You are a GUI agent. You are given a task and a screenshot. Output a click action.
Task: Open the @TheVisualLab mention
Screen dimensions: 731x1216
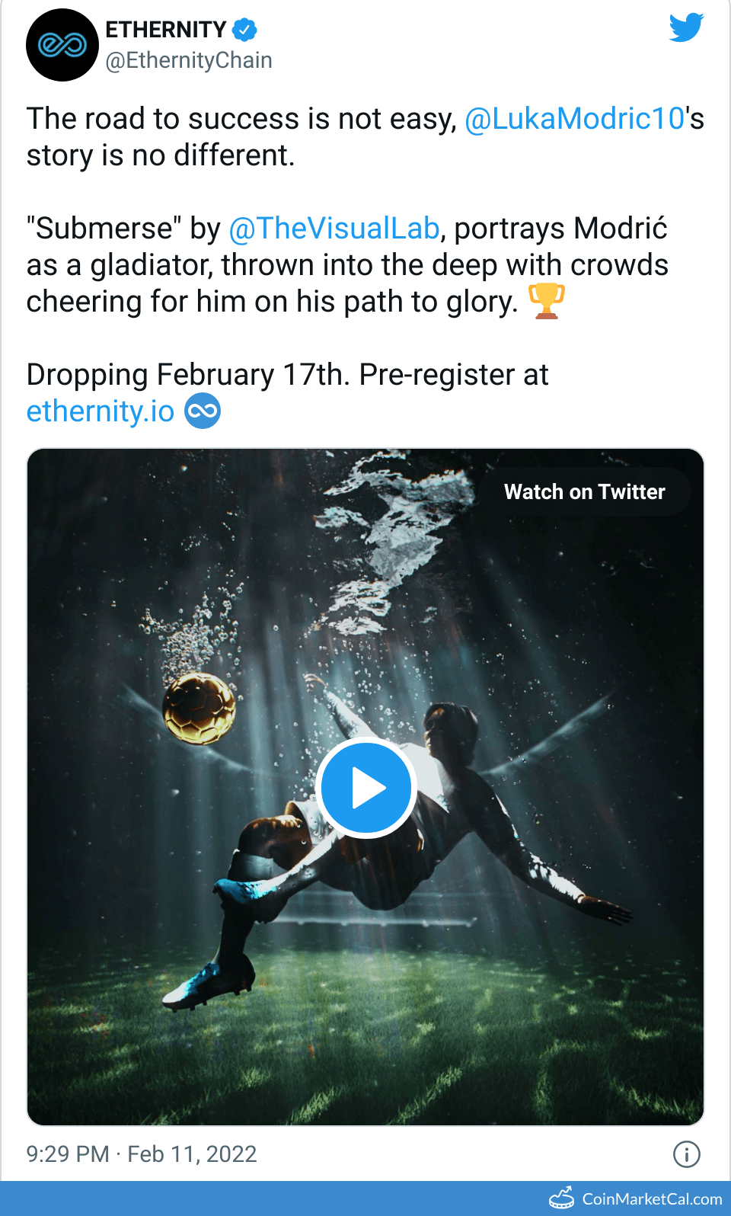(x=334, y=229)
